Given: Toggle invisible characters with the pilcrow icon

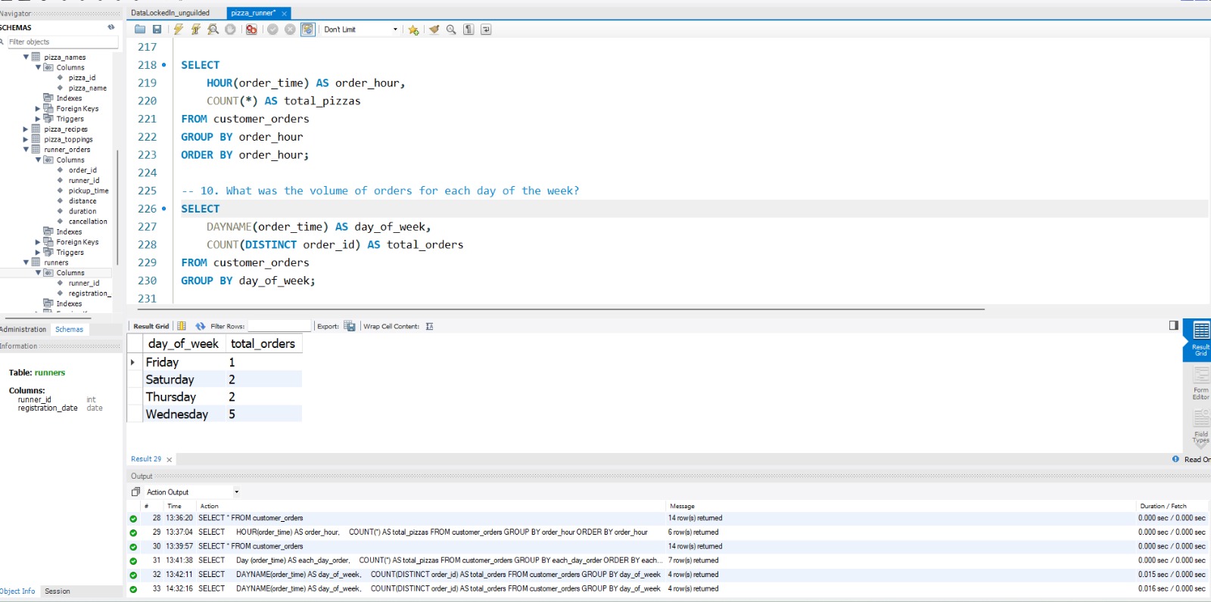Looking at the screenshot, I should (469, 29).
